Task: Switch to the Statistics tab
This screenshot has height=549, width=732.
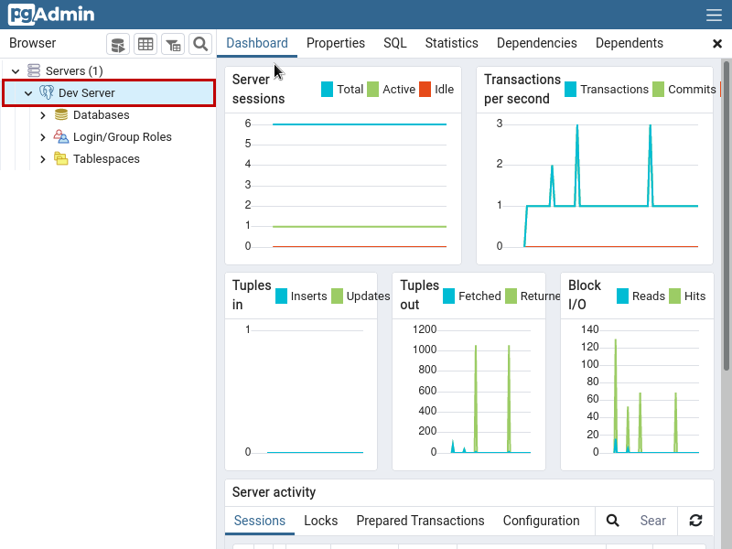Action: [451, 43]
